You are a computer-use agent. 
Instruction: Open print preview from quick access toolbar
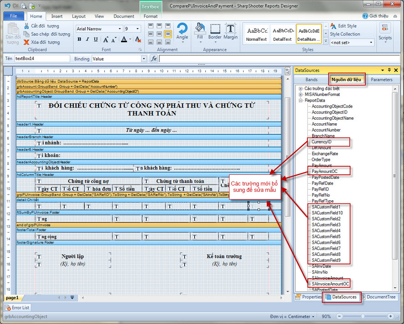point(23,6)
